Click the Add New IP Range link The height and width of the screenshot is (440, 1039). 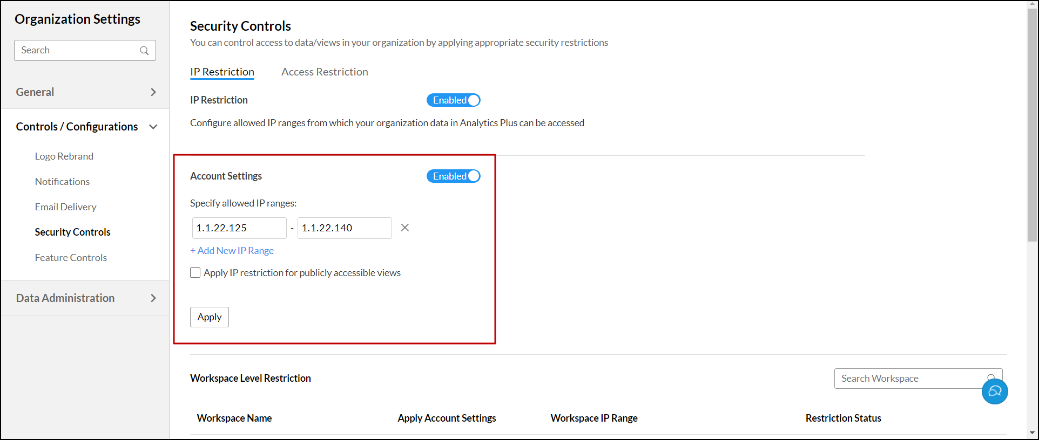[x=232, y=251]
